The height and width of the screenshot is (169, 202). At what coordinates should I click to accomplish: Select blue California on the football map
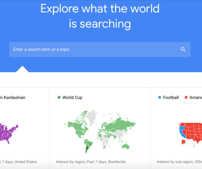click(183, 134)
